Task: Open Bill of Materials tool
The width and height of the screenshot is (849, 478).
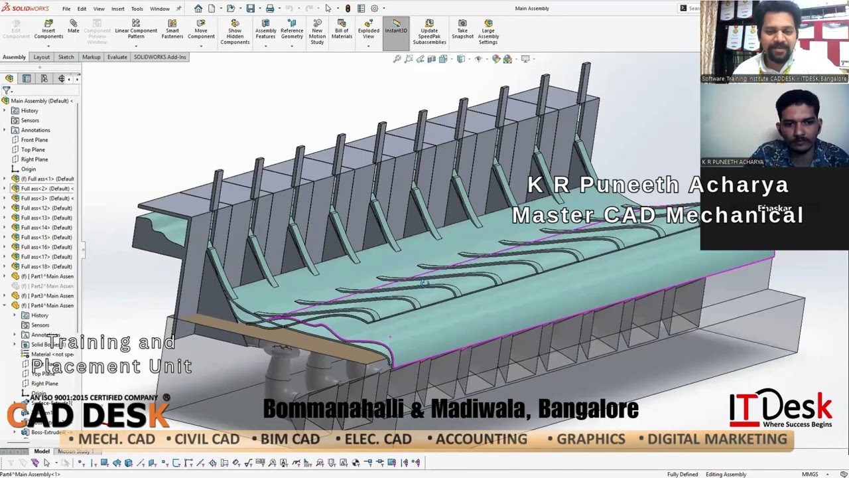Action: (x=342, y=29)
